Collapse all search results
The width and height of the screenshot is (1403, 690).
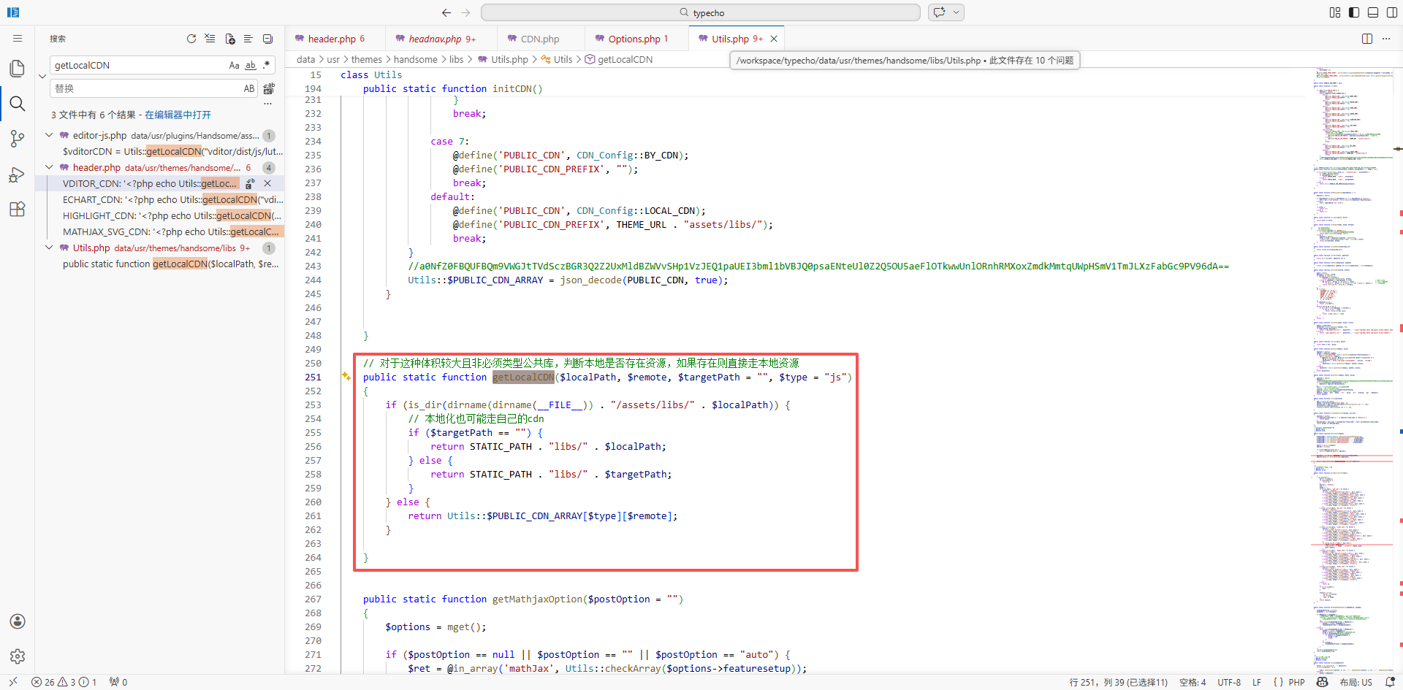point(267,39)
